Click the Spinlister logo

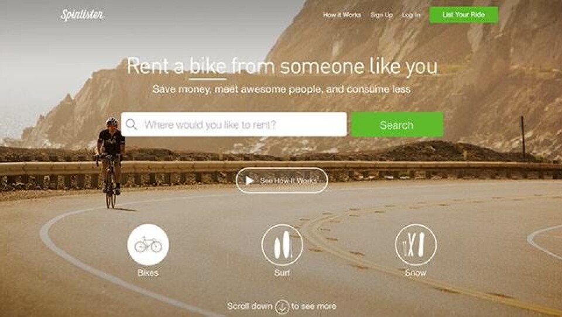pos(82,15)
